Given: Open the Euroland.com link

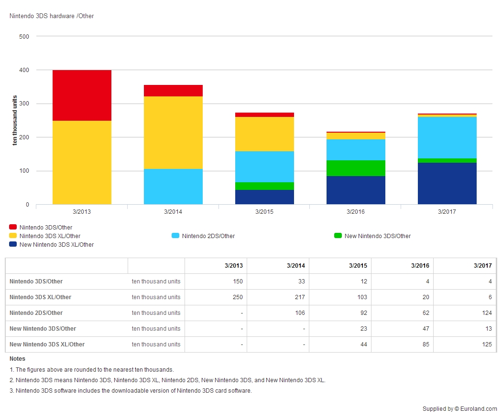Looking at the screenshot, I should click(x=479, y=409).
